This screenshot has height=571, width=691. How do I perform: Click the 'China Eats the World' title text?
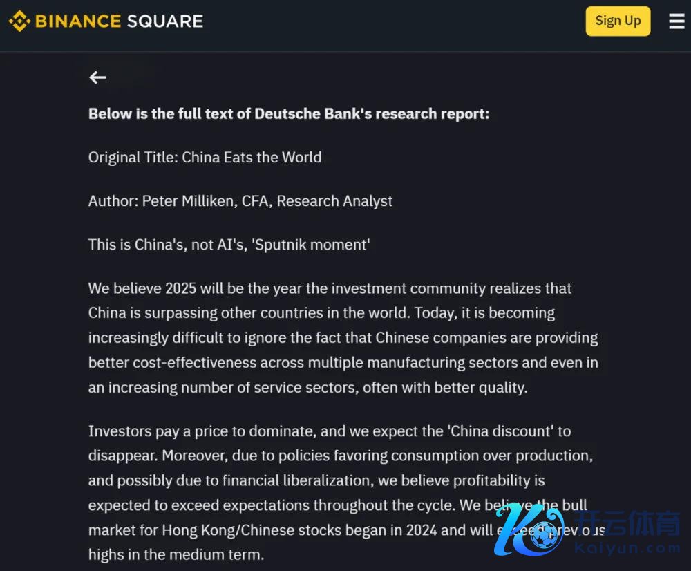pos(252,157)
